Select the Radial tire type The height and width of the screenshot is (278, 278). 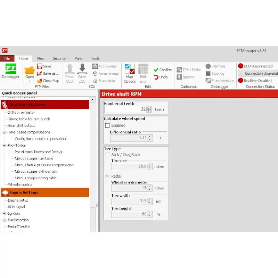point(107,176)
